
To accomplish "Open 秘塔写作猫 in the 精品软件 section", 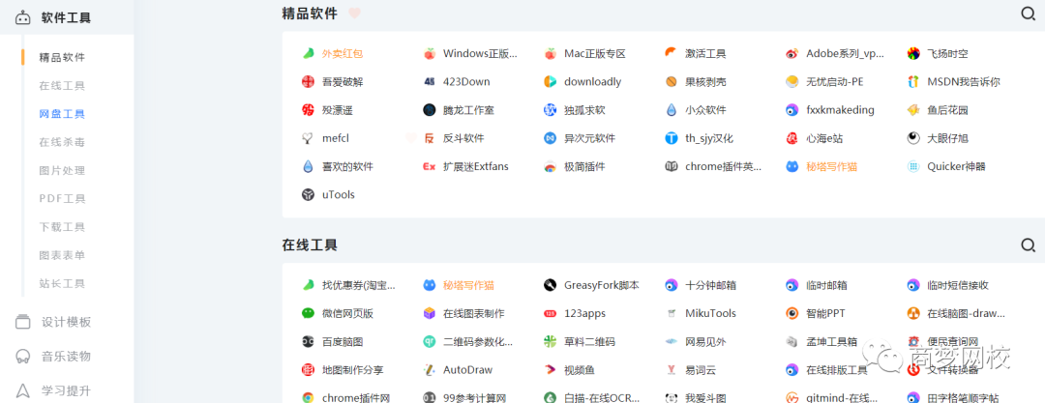I will point(832,166).
